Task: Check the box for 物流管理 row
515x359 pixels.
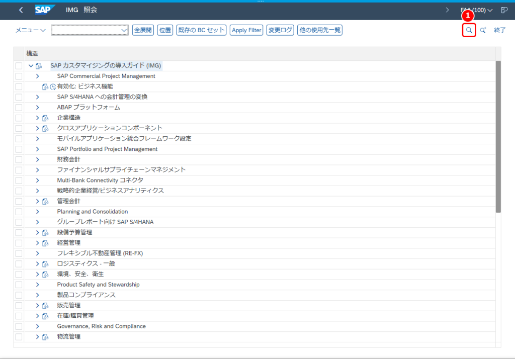Action: click(19, 337)
